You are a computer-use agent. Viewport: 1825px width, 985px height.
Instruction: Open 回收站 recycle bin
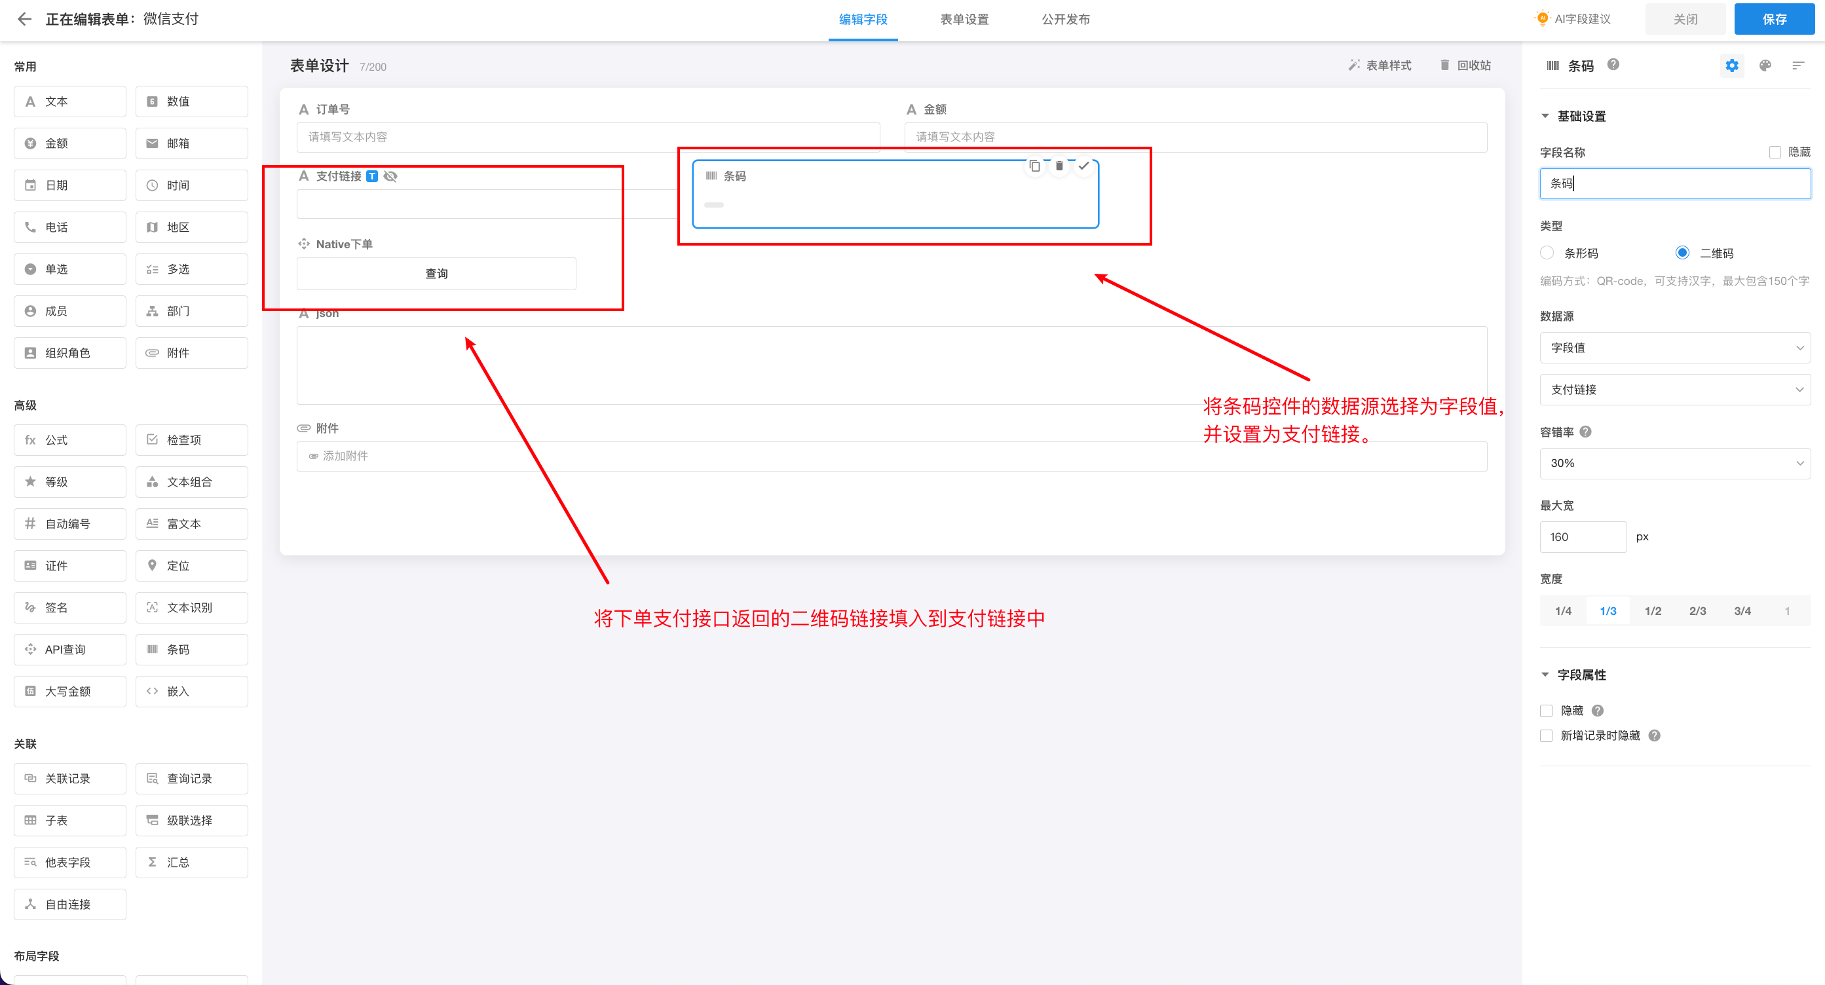coord(1465,66)
